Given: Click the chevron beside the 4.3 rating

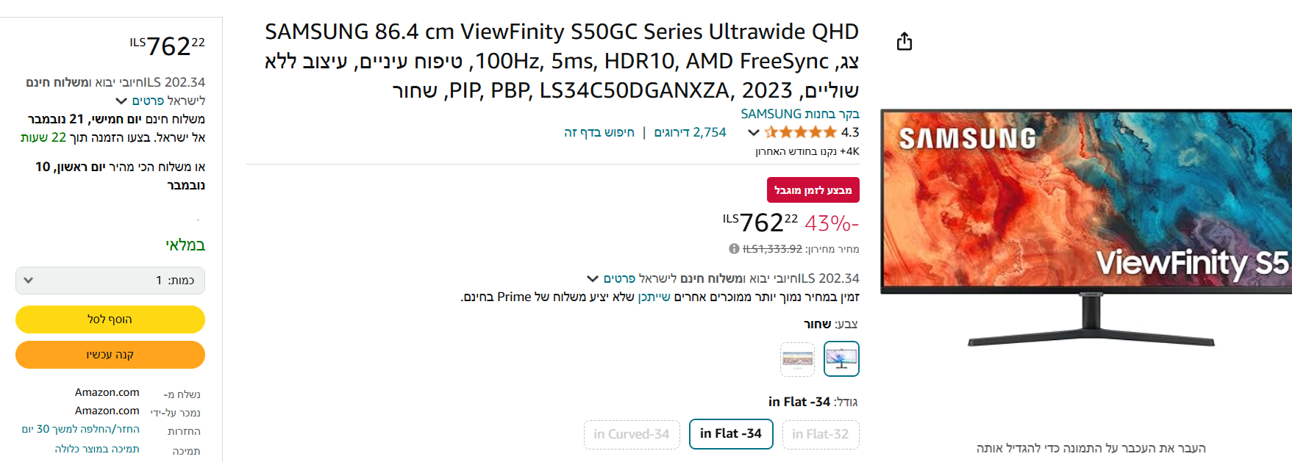Looking at the screenshot, I should pos(753,133).
